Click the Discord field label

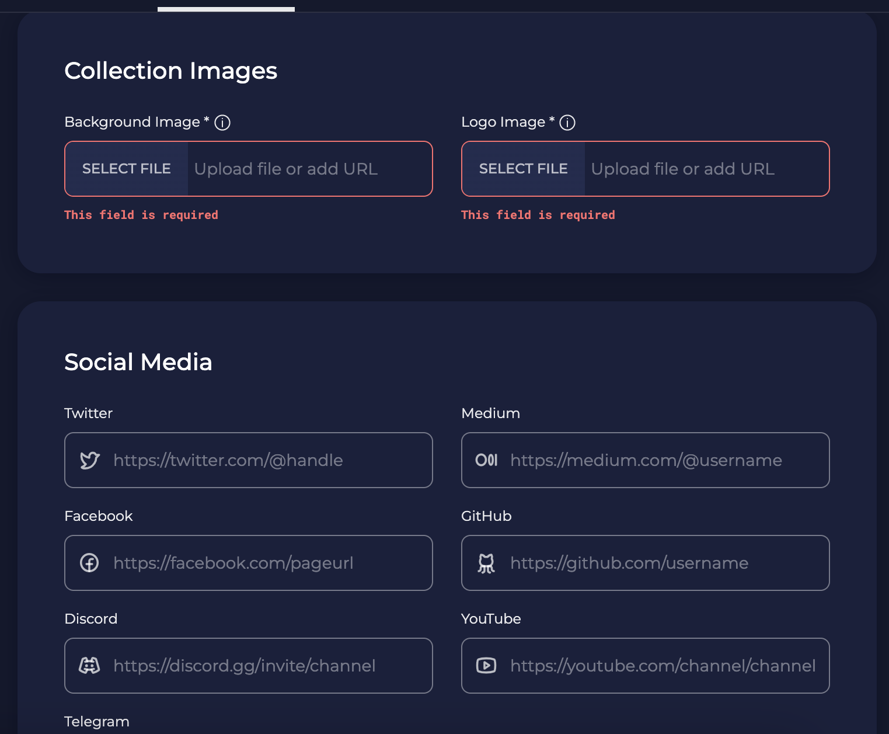(x=91, y=619)
